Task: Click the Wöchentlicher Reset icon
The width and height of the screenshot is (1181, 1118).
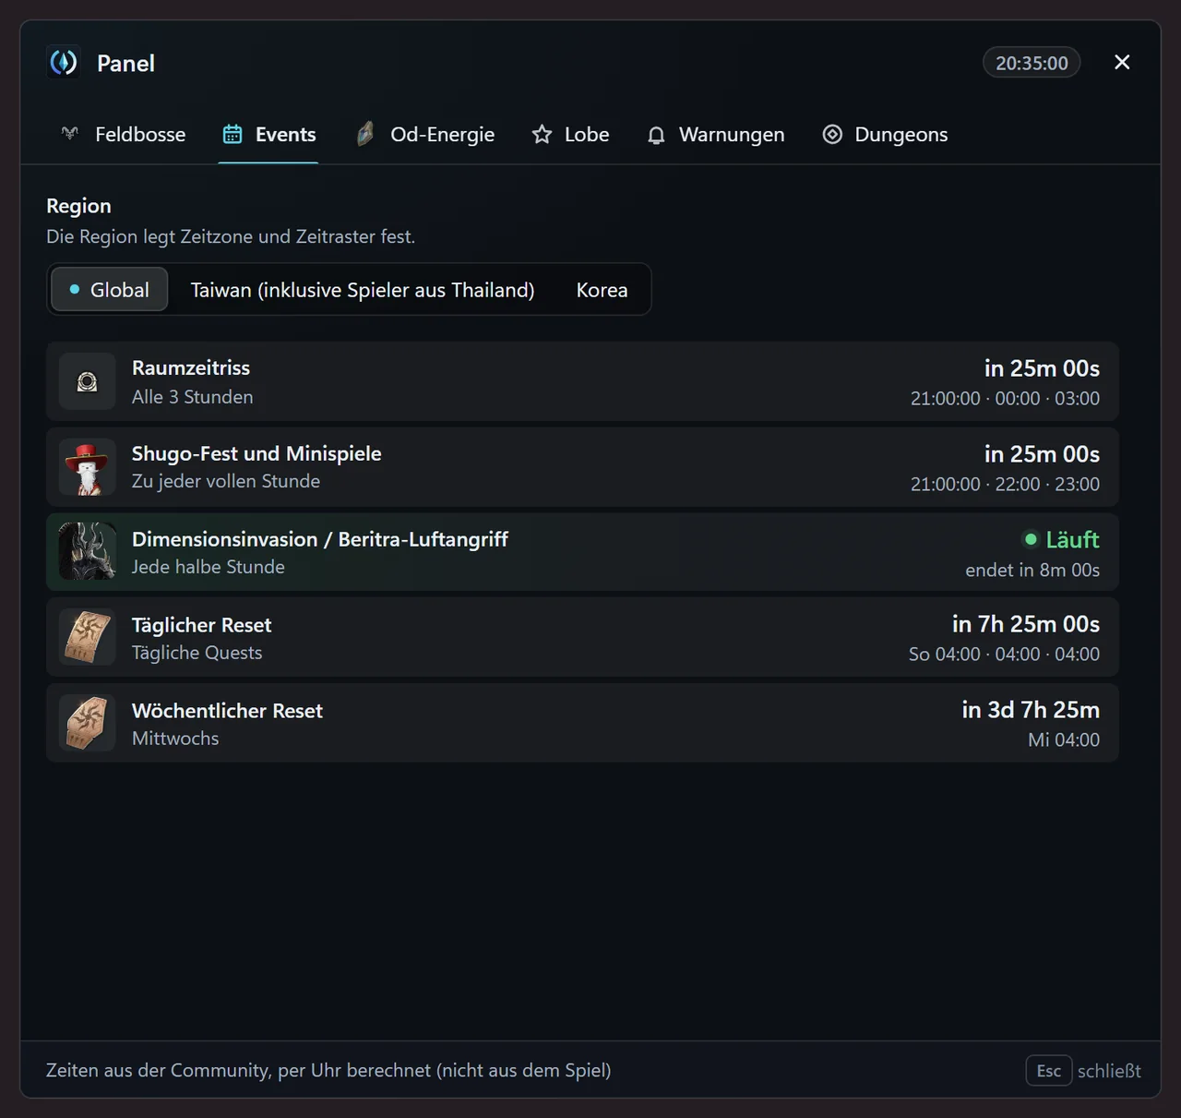Action: pos(88,723)
